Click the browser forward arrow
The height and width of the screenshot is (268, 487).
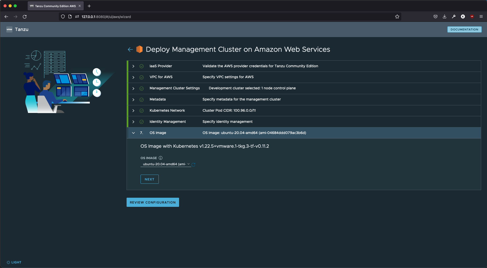coord(15,17)
